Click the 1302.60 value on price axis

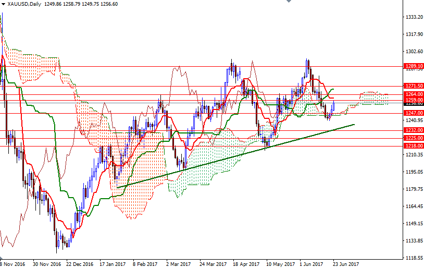pos(413,52)
